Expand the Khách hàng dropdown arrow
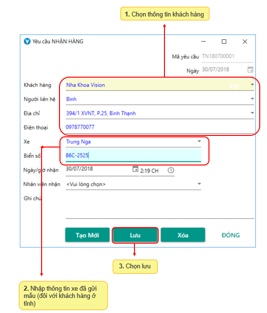The image size is (267, 313). [252, 84]
